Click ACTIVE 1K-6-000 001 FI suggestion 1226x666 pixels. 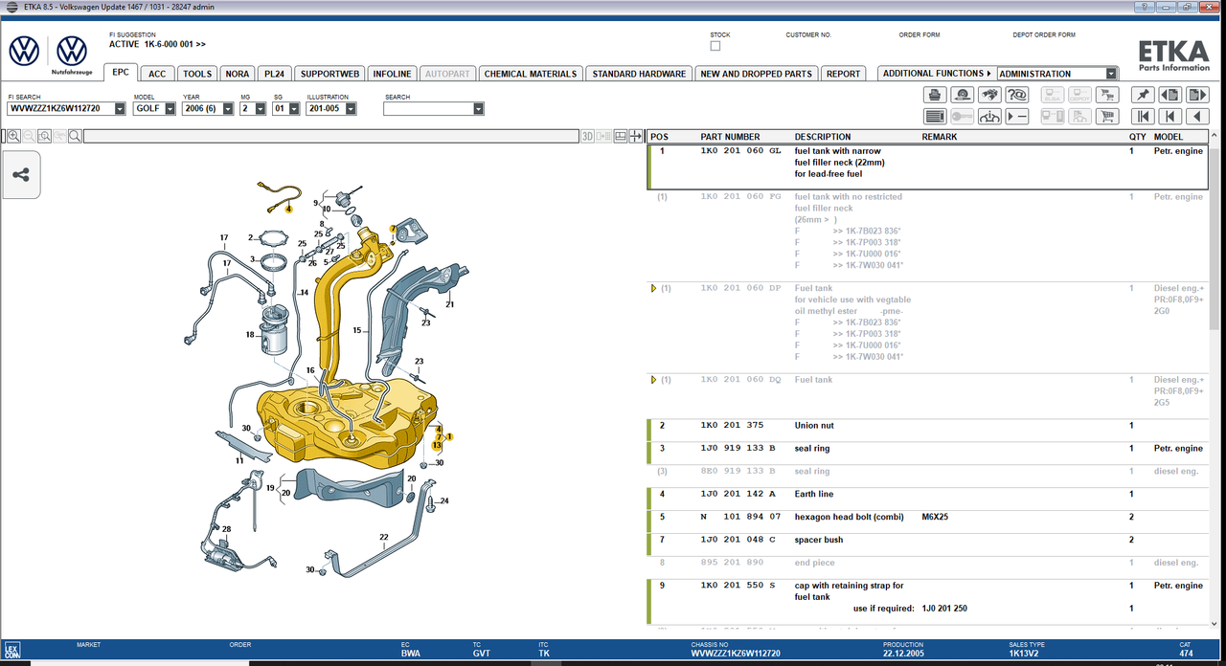pyautogui.click(x=157, y=44)
